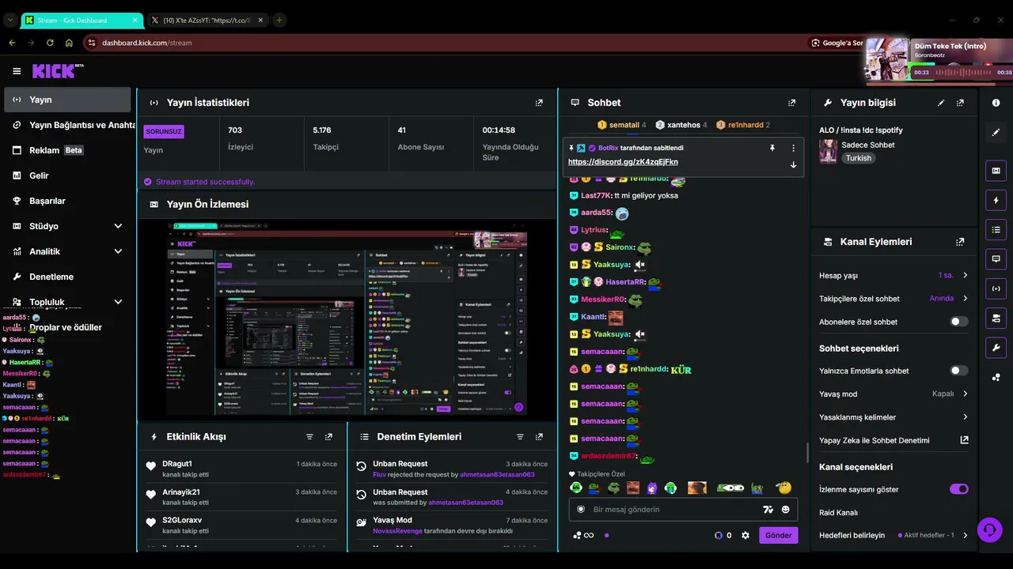Open the Gelir sidebar item
This screenshot has height=569, width=1013.
tap(68, 175)
